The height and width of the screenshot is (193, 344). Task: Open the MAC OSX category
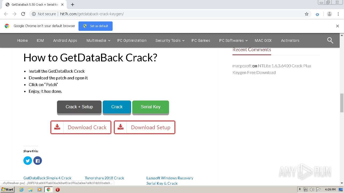pos(263,40)
